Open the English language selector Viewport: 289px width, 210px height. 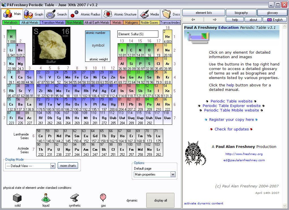(x=274, y=19)
